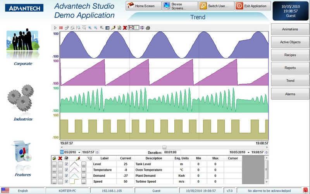This screenshot has height=194, width=310.
Task: Click the end time 19:08:57 spinner arrows
Action: point(267,152)
